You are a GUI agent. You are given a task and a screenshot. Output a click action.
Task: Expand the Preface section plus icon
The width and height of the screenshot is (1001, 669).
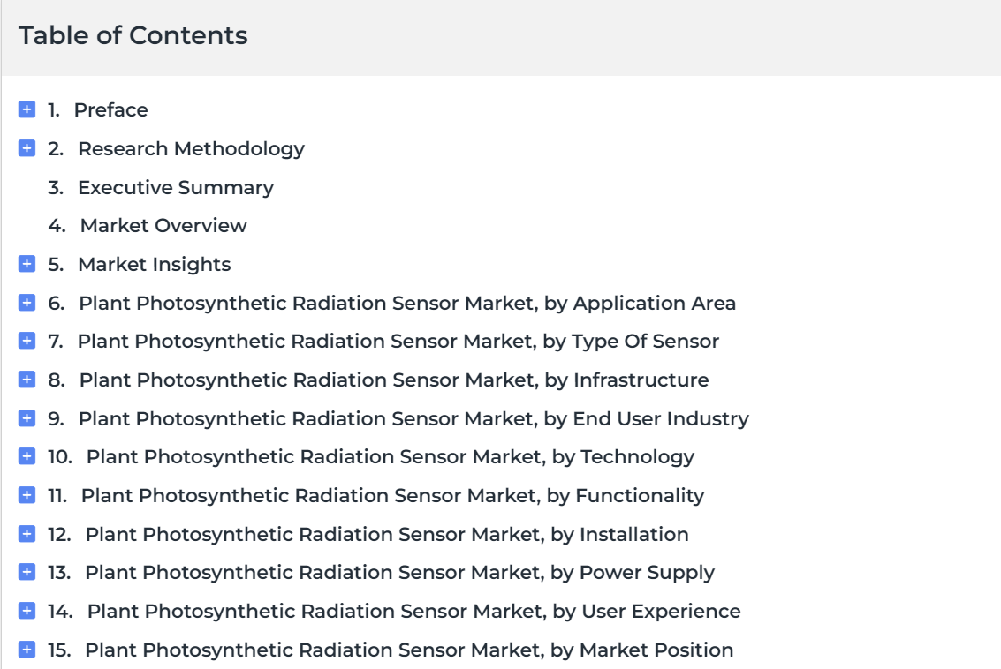point(27,109)
